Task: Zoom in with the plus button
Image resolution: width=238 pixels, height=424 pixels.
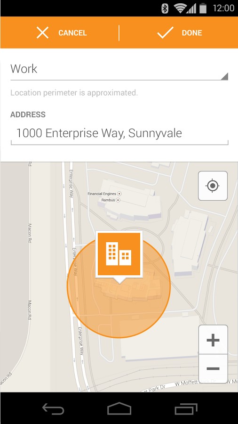Action: point(213,340)
